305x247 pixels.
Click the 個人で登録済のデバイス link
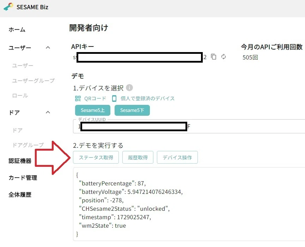tap(147, 99)
